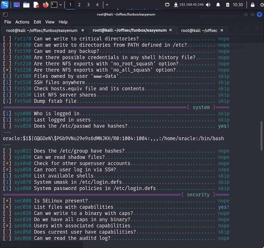Click the sec010 files with capabilities line
Viewport: 264px width, 248px height.
point(116,207)
